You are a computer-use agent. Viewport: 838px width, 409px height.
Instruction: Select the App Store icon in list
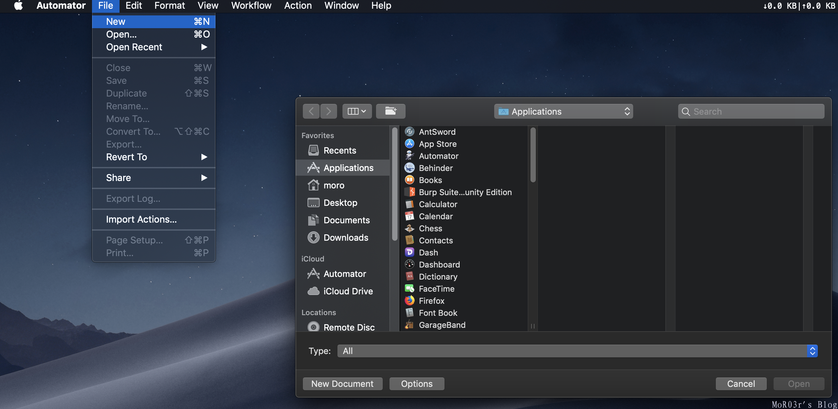[409, 144]
